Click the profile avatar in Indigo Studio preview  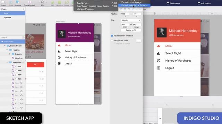click(162, 32)
